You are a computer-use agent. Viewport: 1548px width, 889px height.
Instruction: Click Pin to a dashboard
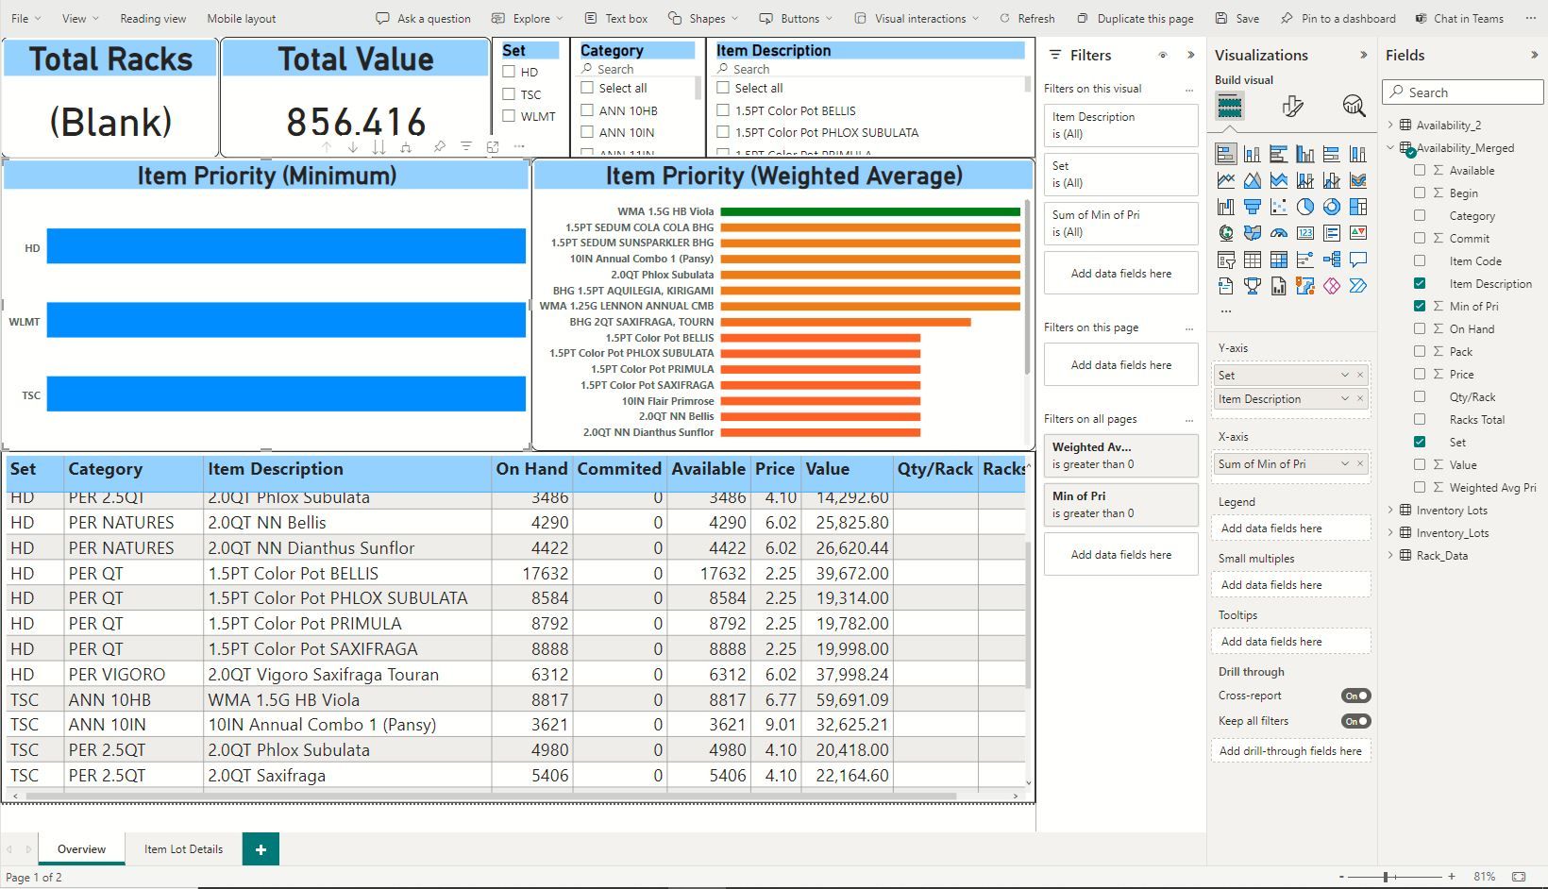coord(1338,18)
